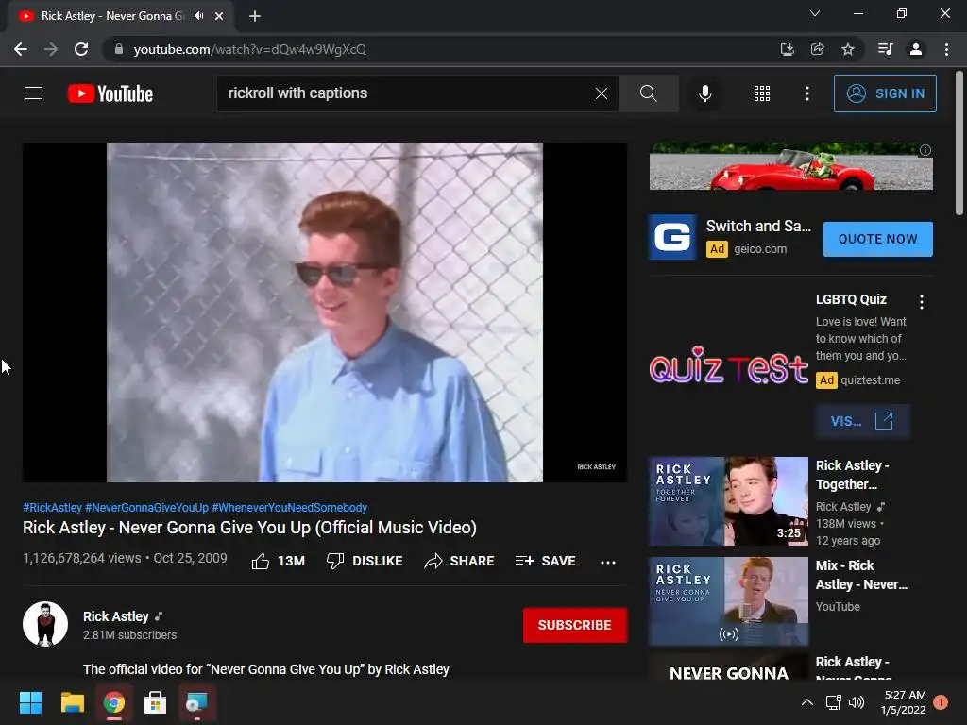Close the Rick Astley tab
This screenshot has height=725, width=967.
pos(219,16)
